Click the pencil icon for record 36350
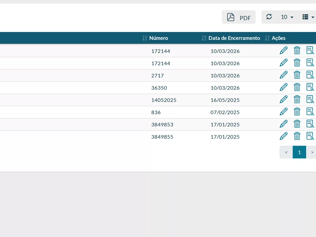The image size is (316, 237). 283,87
